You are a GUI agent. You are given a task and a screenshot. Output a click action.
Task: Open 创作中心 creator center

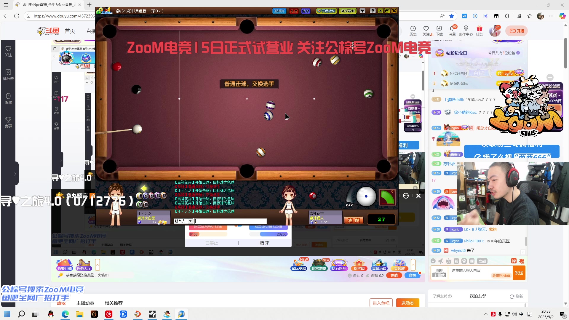tap(466, 31)
